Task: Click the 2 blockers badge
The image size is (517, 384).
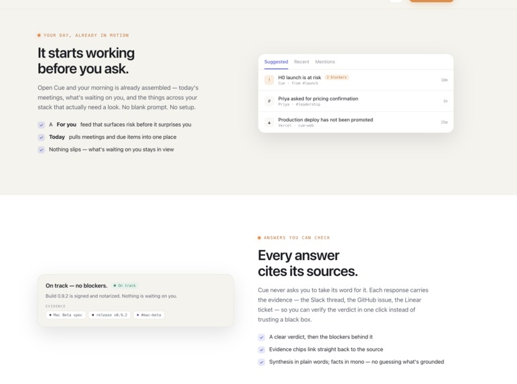Action: 336,77
